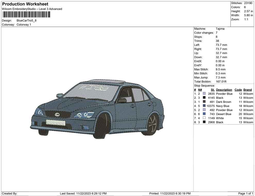Click the Black swatch in row 2
The image size is (255, 196).
204,97
